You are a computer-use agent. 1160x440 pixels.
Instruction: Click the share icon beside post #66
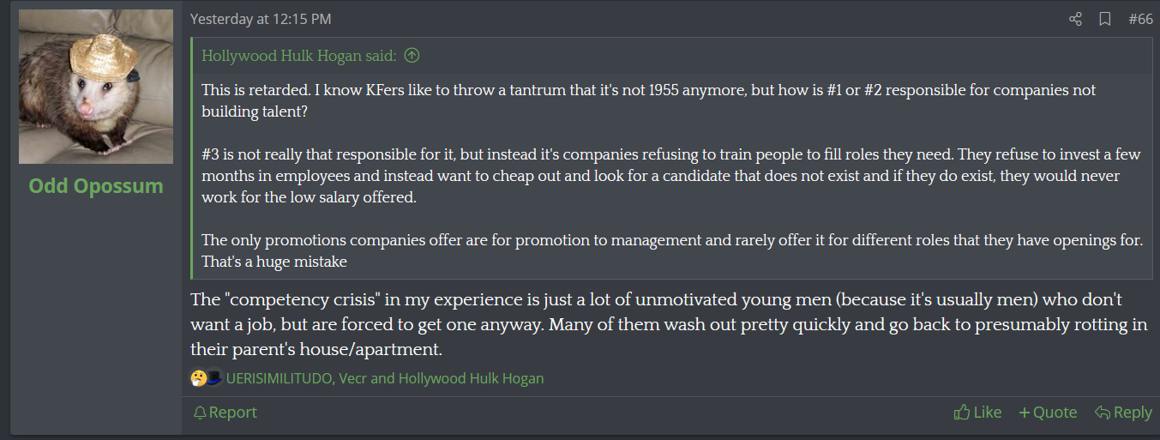1075,19
